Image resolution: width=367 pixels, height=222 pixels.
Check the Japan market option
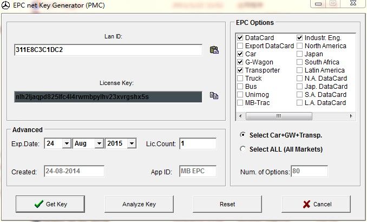point(299,54)
